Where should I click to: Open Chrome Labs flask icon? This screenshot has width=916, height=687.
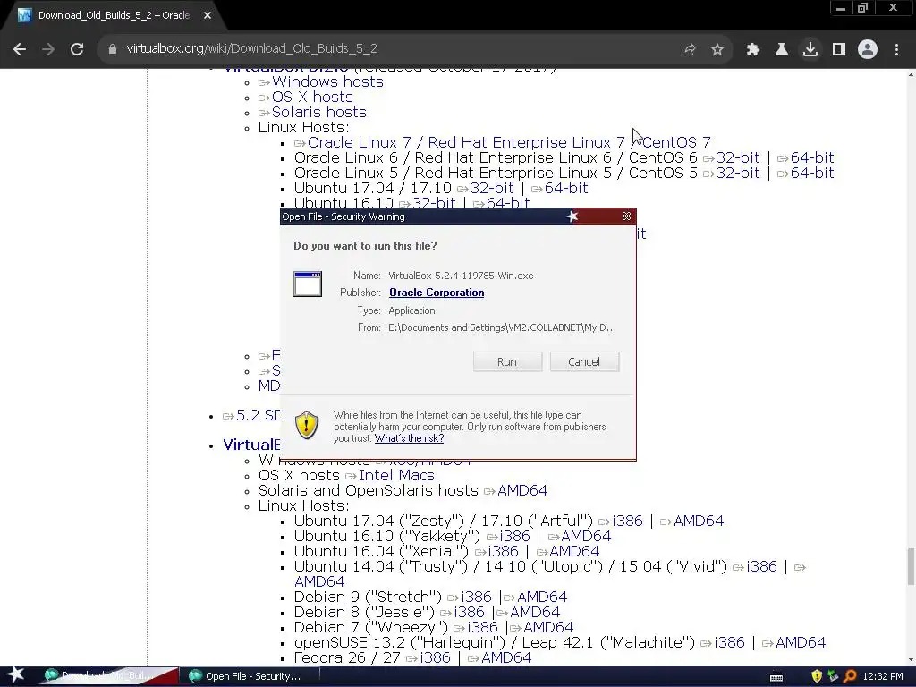pyautogui.click(x=782, y=50)
